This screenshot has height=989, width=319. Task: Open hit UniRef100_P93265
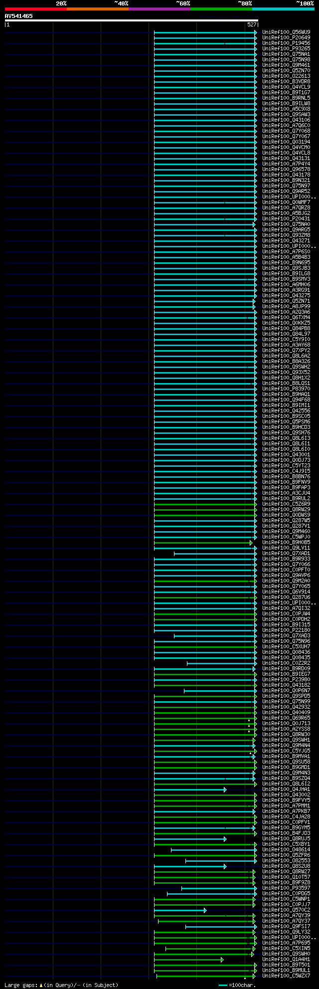coord(286,48)
